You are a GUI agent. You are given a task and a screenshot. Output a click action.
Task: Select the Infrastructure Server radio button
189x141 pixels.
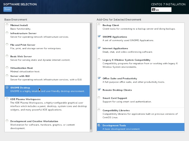pos(7,33)
